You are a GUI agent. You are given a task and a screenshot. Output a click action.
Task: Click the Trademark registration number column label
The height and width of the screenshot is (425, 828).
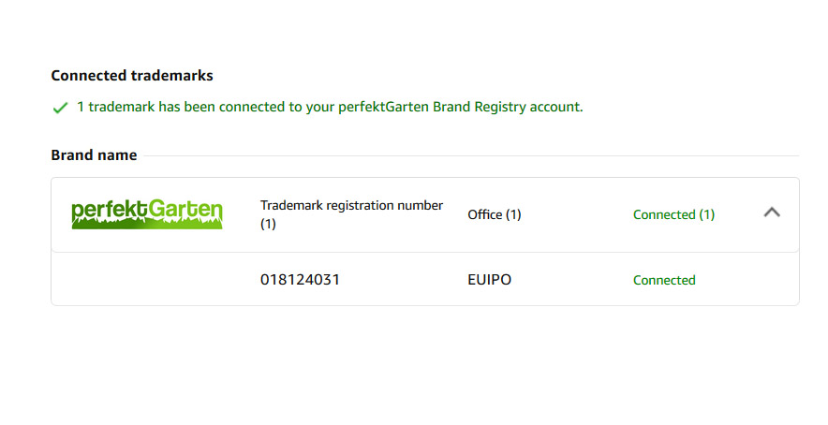[351, 214]
